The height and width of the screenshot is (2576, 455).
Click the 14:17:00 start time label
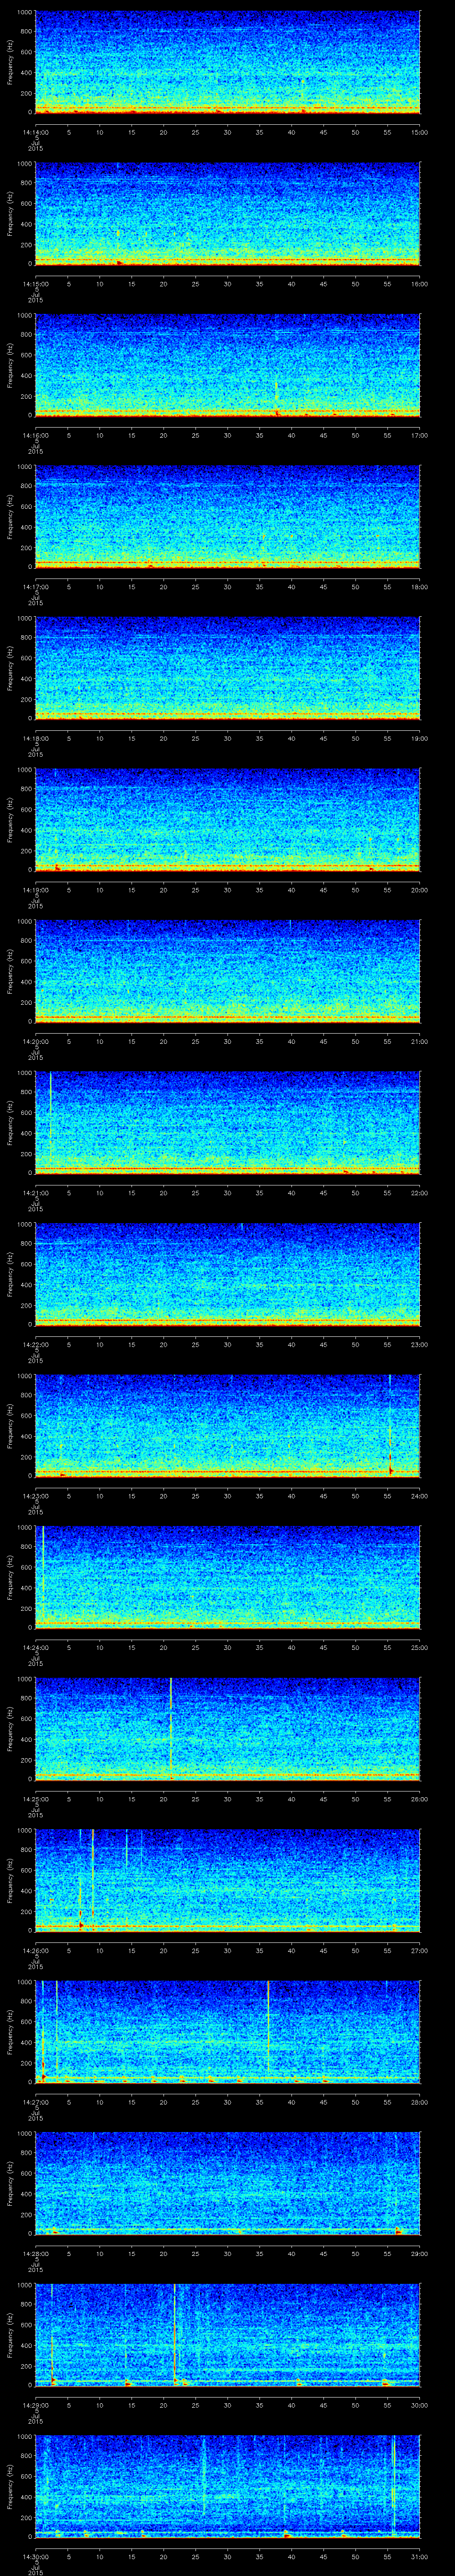click(36, 586)
